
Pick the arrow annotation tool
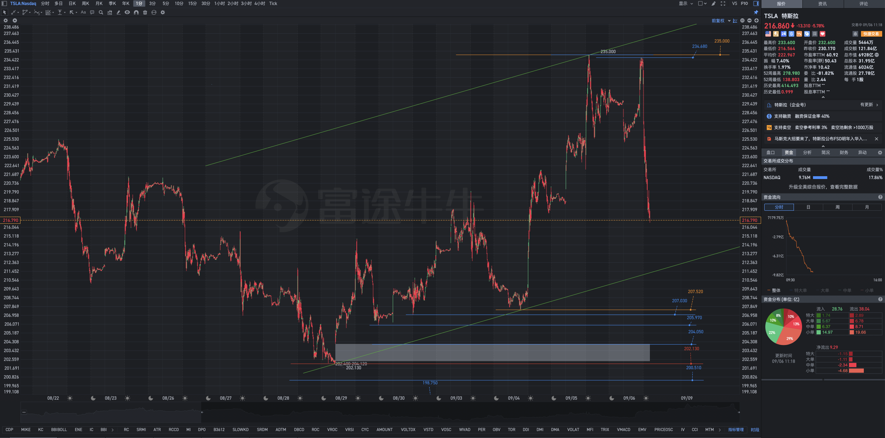point(72,12)
